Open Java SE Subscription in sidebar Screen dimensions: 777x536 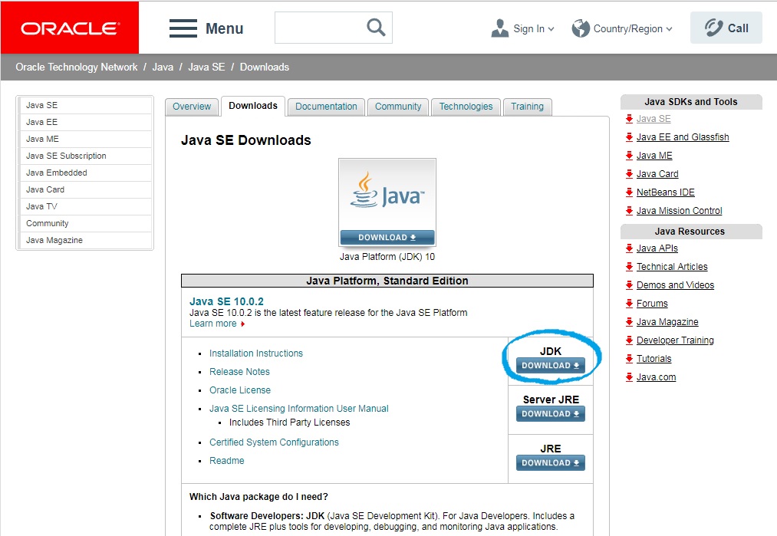(x=85, y=156)
